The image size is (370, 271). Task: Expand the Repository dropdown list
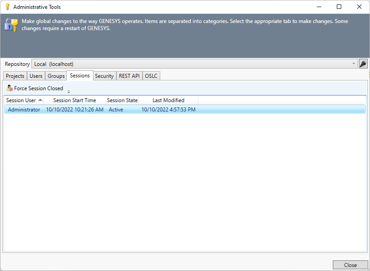click(354, 64)
